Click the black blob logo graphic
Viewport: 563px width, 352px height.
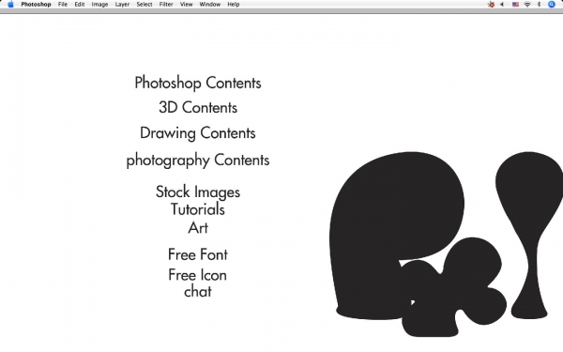pyautogui.click(x=447, y=244)
